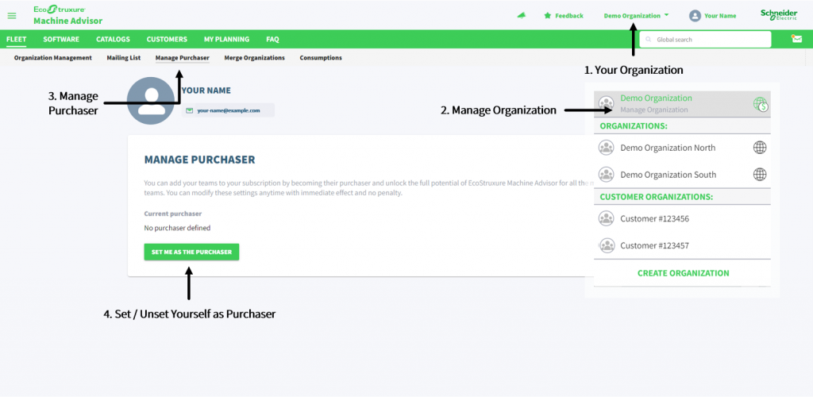Click the ORGANIZATIONS: section header
Image resolution: width=813 pixels, height=397 pixels.
pyautogui.click(x=634, y=126)
